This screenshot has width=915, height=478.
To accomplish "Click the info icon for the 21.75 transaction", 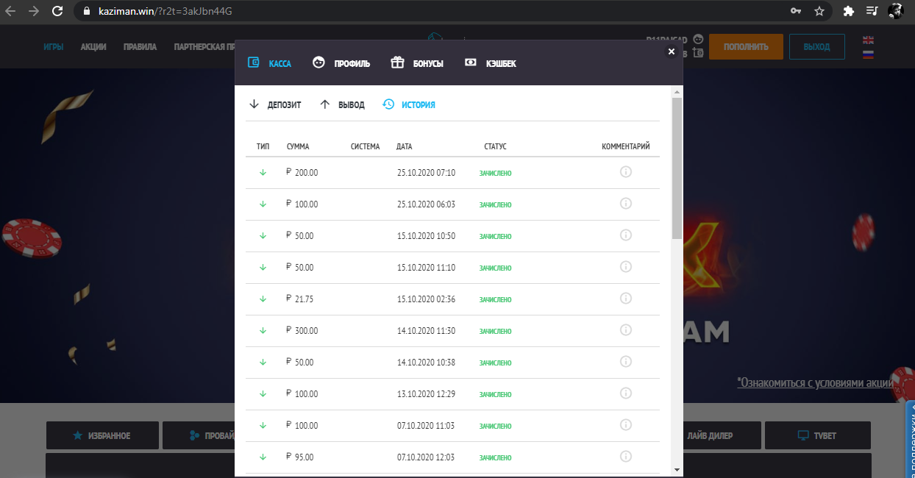I will click(626, 299).
